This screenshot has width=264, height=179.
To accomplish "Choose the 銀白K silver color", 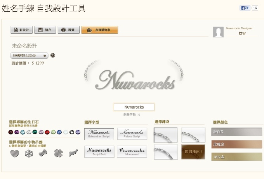I will coord(237,132).
